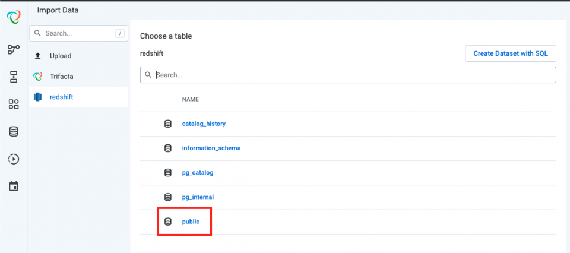Image resolution: width=570 pixels, height=253 pixels.
Task: Open the pg_catalog schema
Action: coord(198,173)
